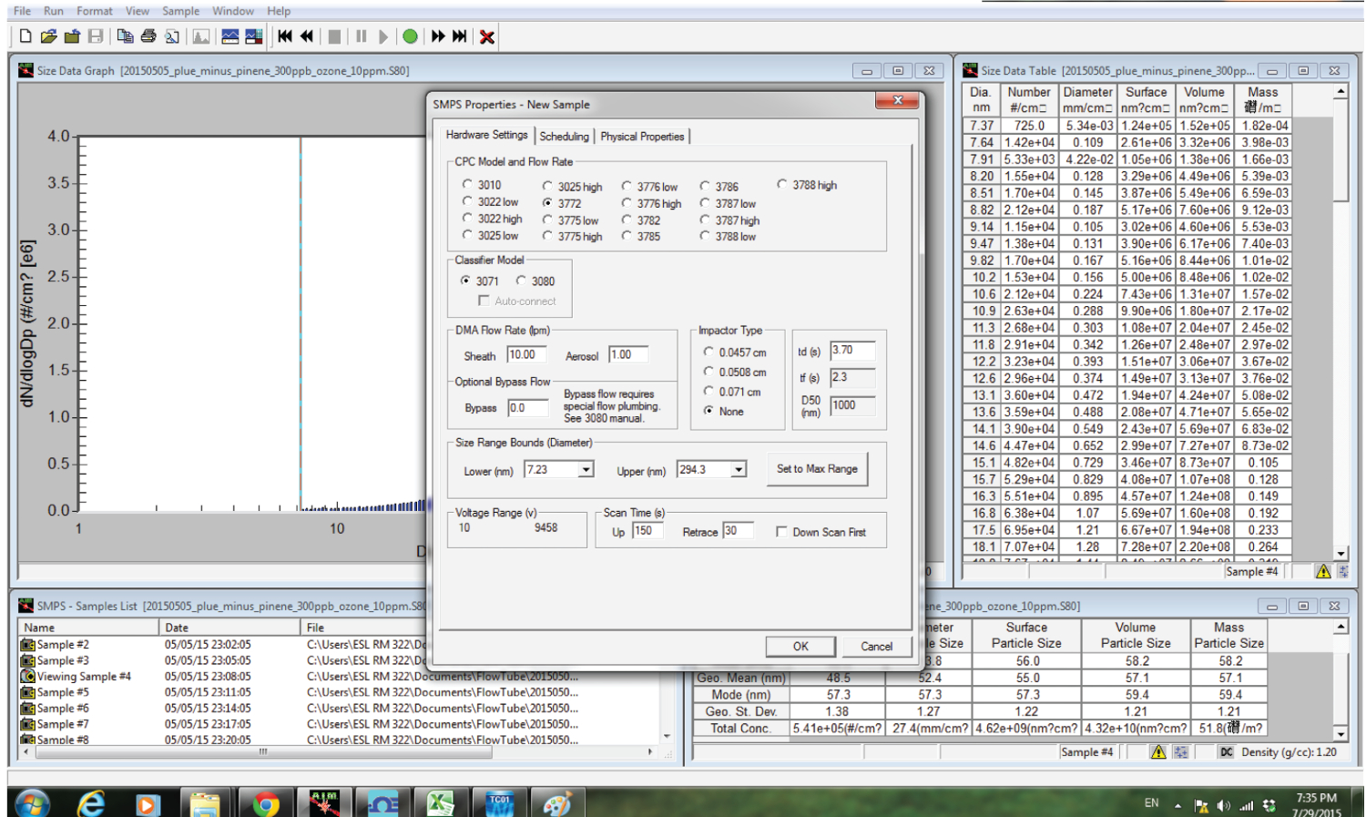Expand the Lower (nm) size dropdown
The image size is (1366, 817).
point(586,470)
